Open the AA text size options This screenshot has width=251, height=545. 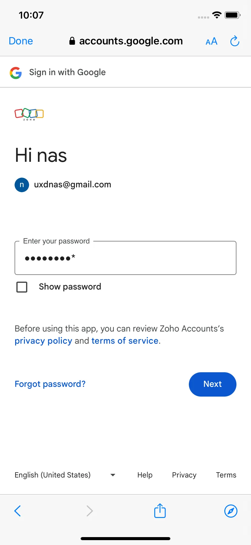tap(211, 41)
